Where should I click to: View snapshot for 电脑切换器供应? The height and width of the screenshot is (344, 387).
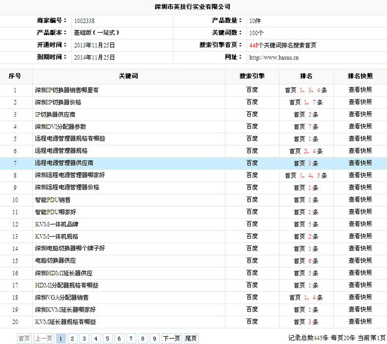click(x=360, y=261)
